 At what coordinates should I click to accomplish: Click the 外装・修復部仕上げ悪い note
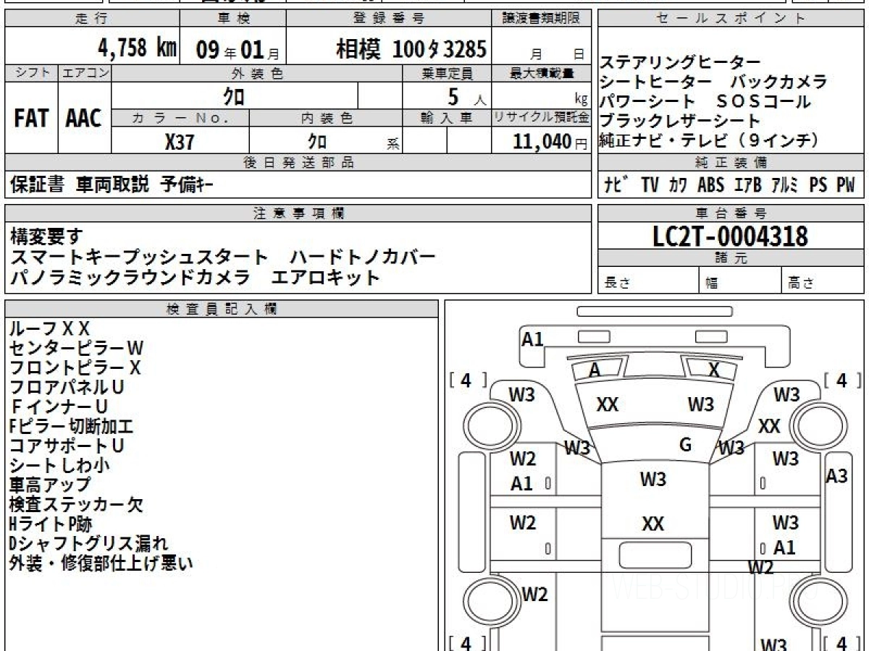pos(101,563)
